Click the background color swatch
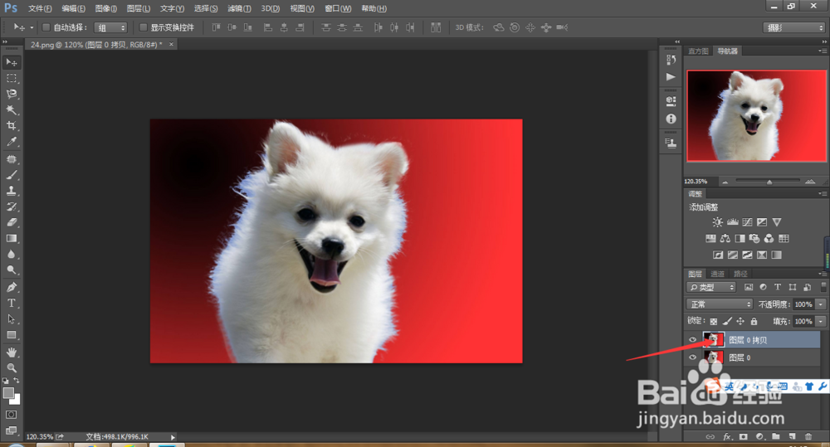Screen dimensions: 830x447 16,400
